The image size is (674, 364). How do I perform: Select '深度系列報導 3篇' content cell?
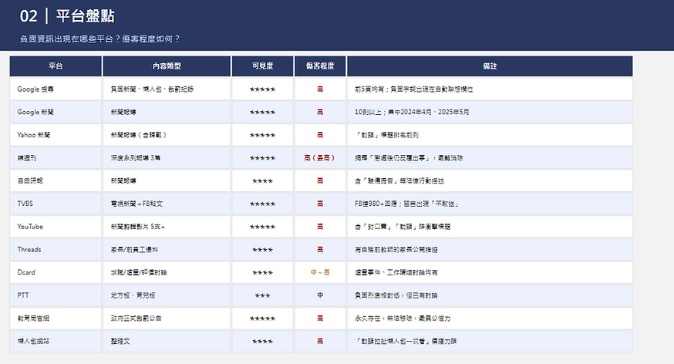[167, 158]
